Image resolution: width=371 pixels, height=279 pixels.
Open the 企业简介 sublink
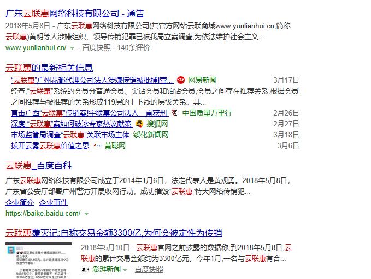(20, 203)
